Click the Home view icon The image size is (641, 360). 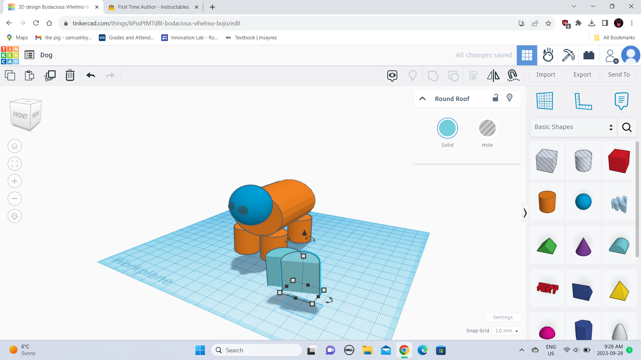[14, 146]
